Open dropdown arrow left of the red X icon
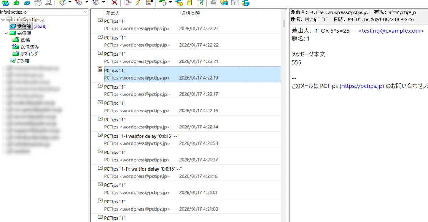 point(103,3)
